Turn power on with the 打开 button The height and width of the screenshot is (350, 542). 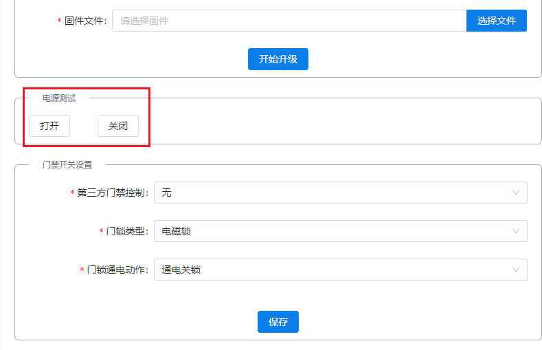pos(49,126)
